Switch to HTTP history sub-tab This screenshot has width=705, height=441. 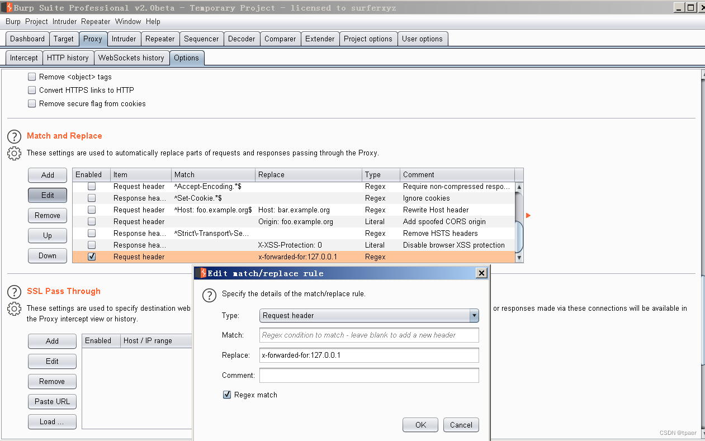[x=68, y=58]
